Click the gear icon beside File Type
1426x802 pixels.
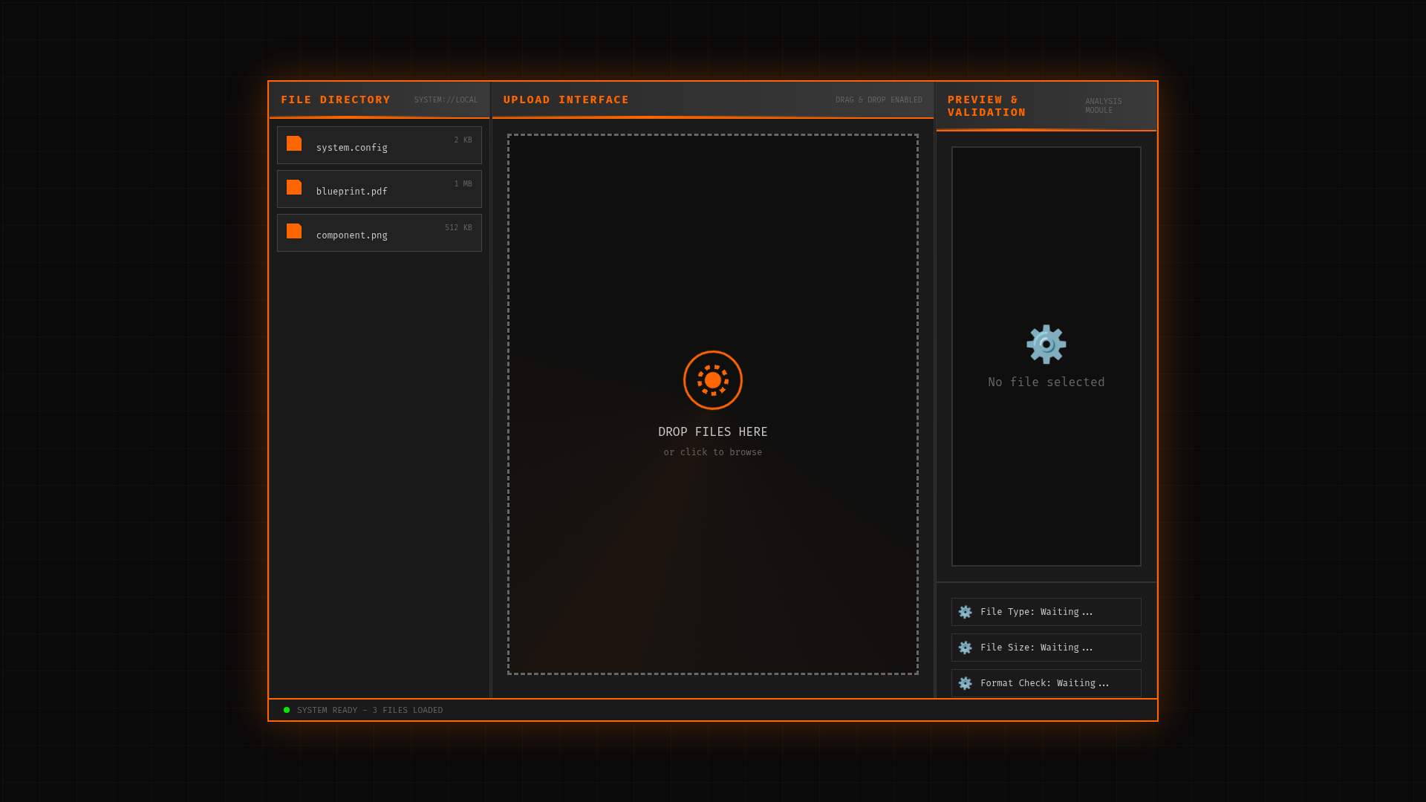tap(965, 612)
